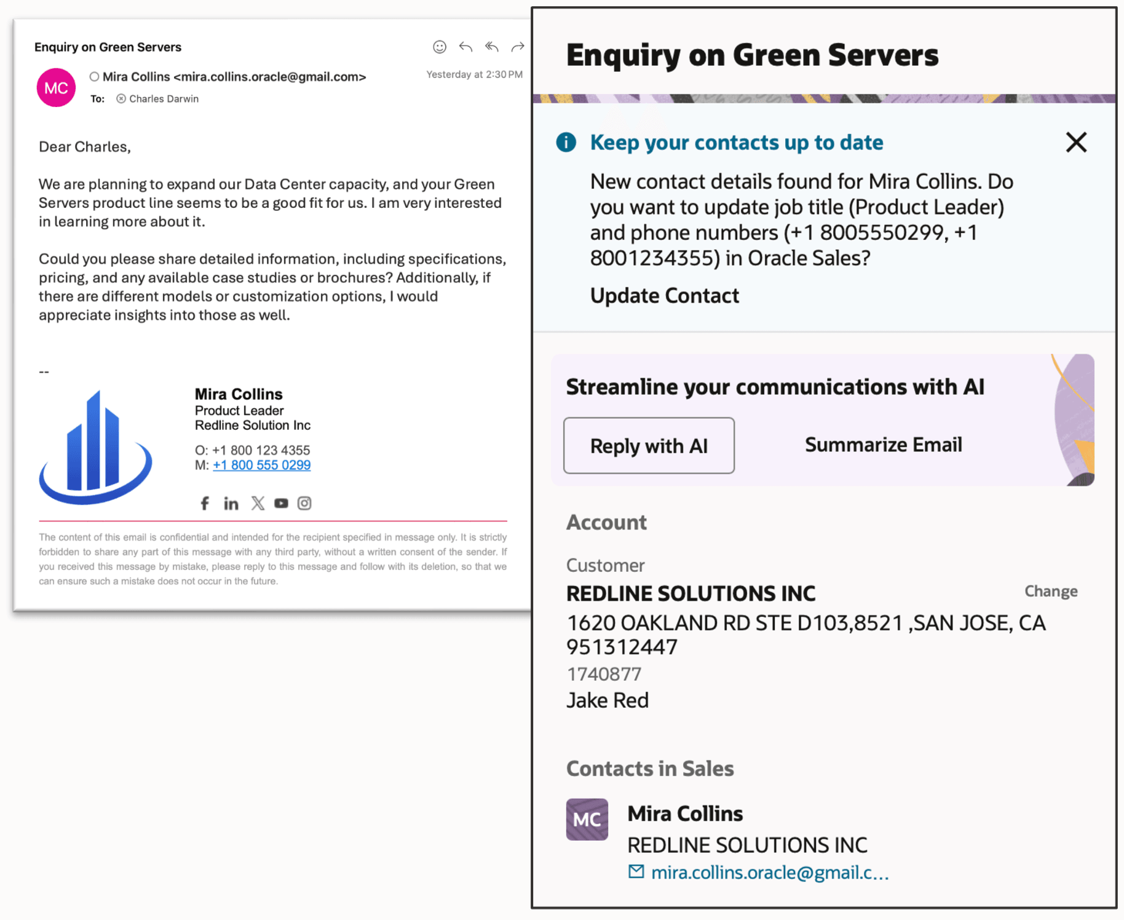Click the presence circle beside Mira Collins

coord(94,77)
